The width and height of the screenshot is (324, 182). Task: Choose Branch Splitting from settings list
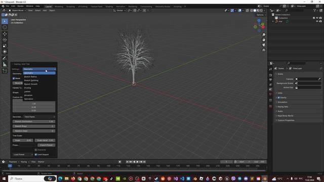(x=39, y=80)
